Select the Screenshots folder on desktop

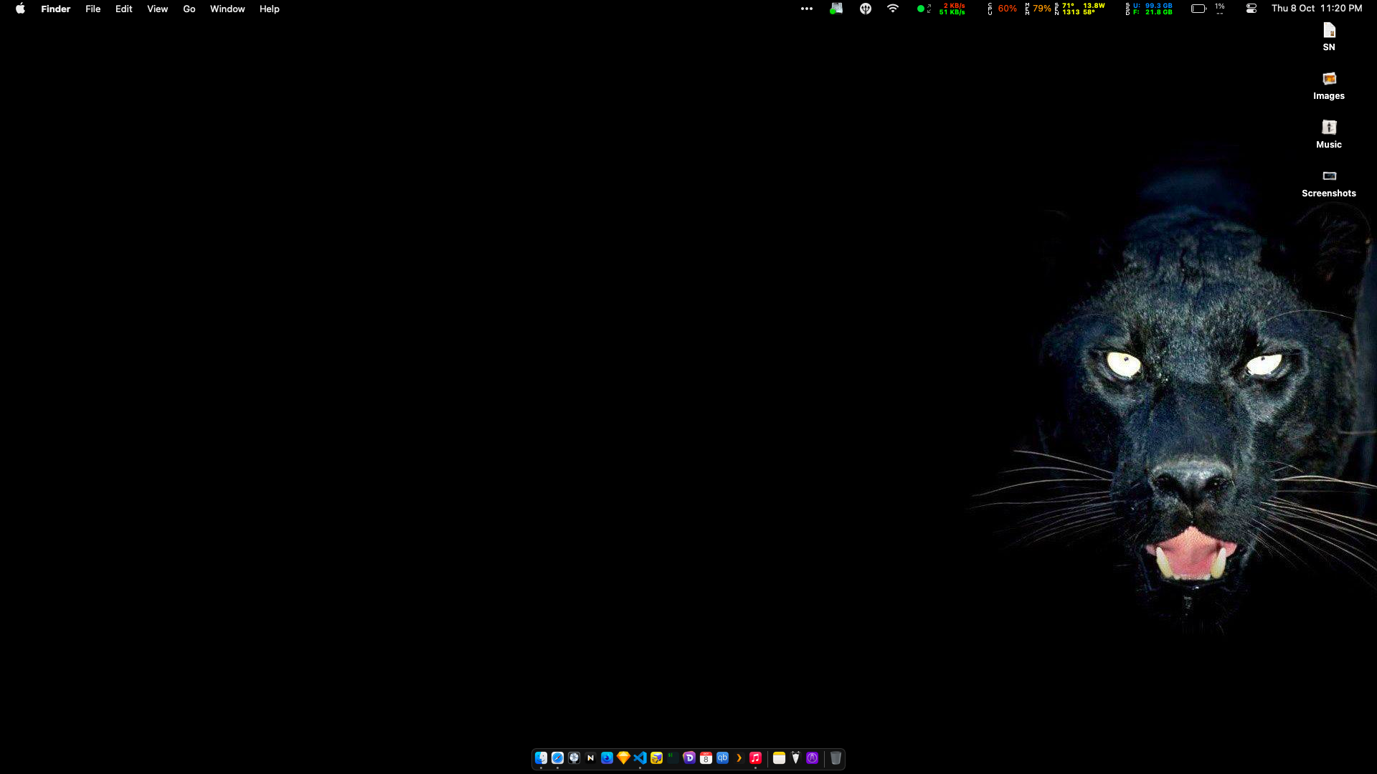(1329, 183)
